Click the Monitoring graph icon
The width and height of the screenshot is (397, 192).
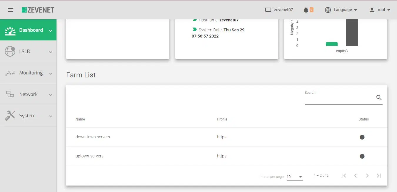coord(10,72)
